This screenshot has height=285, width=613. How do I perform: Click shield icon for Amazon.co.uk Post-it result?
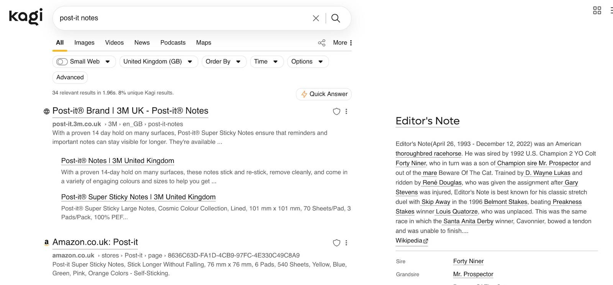click(336, 243)
